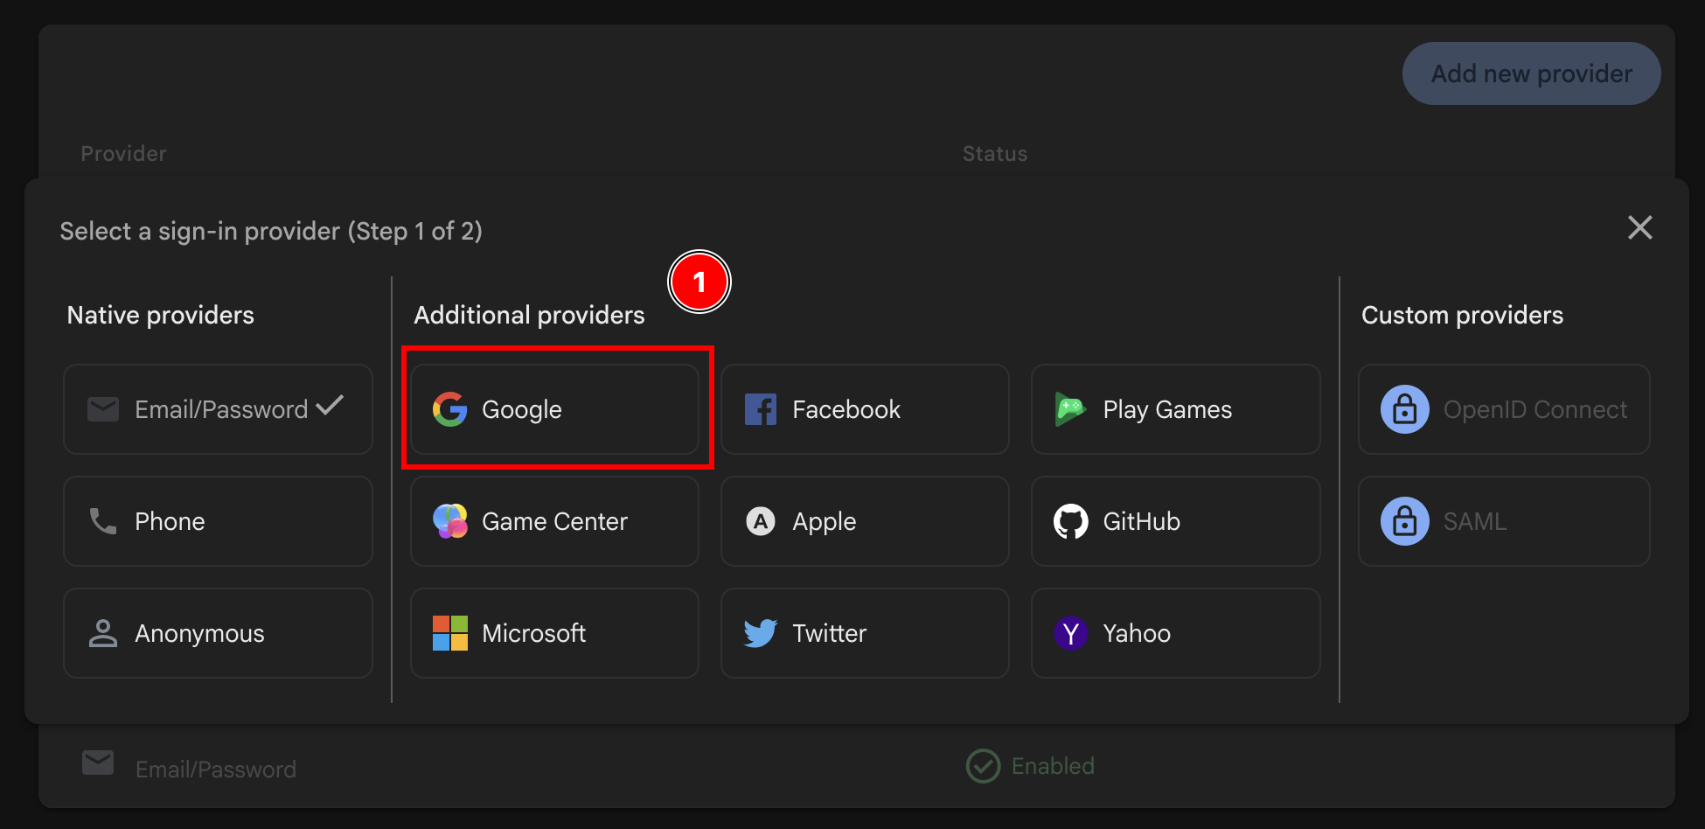Choose the Play Games provider

pos(1175,408)
